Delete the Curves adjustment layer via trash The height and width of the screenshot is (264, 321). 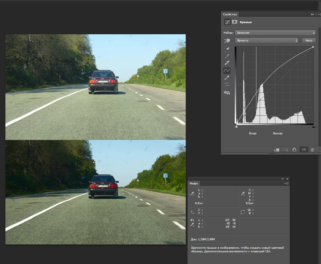[313, 150]
